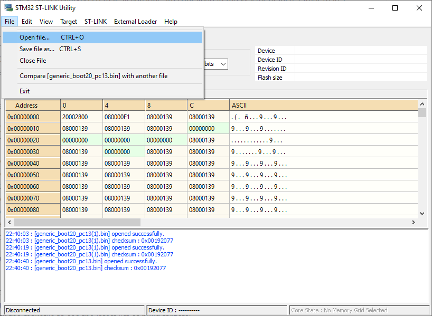Select address row 0x00000070

pos(33,198)
